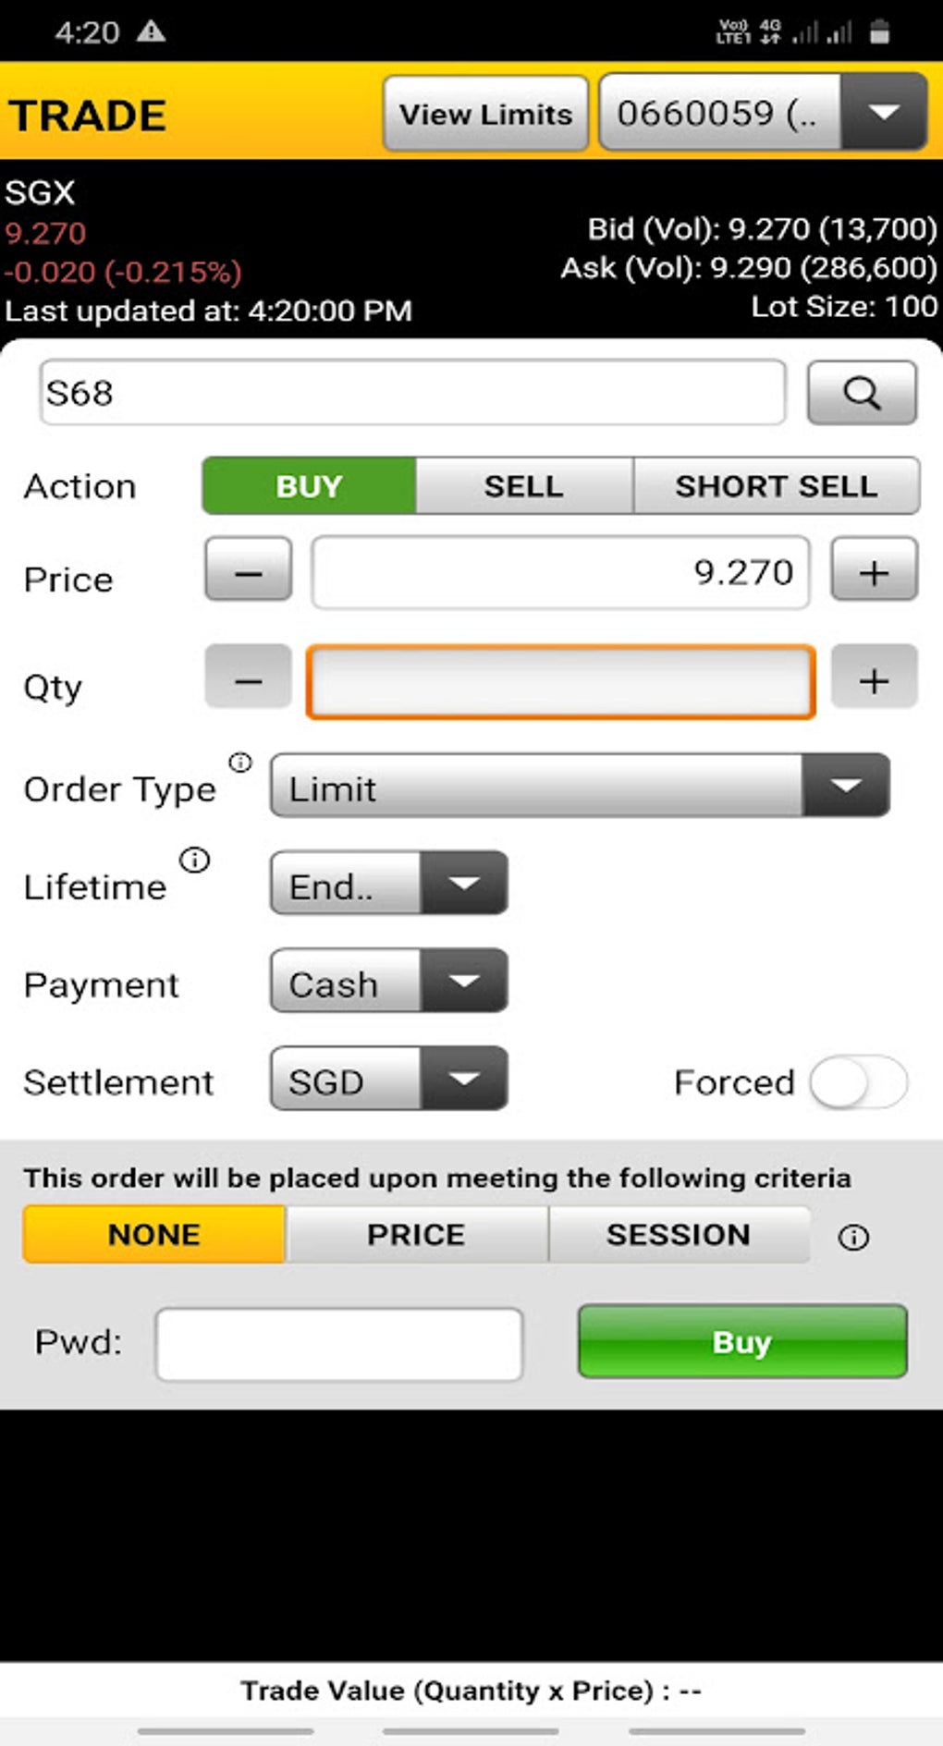Focus the Pwd password field
Viewport: 943px width, 1746px height.
pos(338,1344)
